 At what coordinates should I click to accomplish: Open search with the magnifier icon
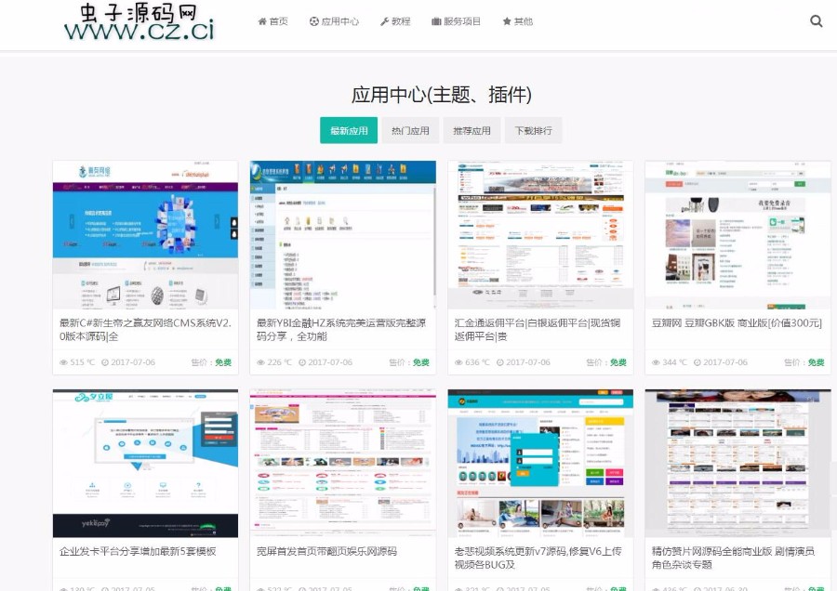coord(816,20)
